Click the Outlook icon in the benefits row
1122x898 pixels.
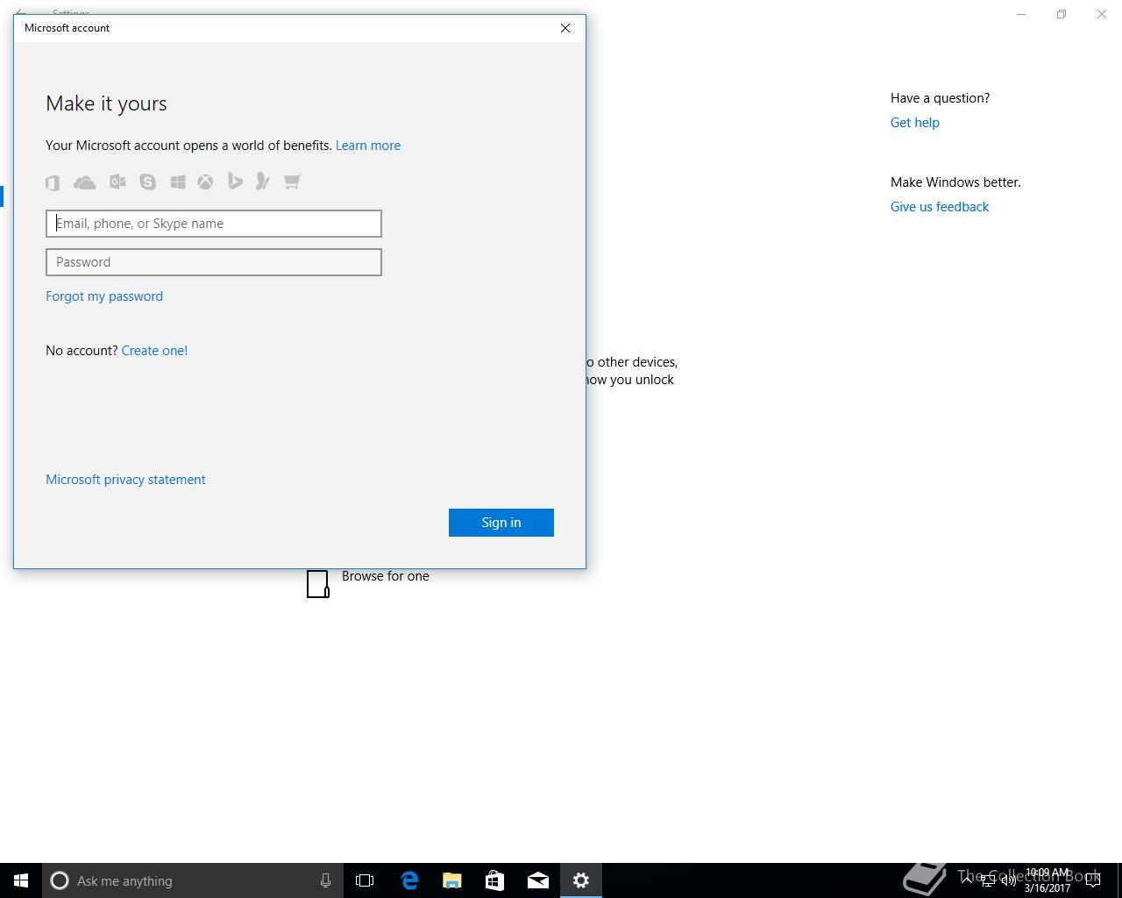click(117, 182)
